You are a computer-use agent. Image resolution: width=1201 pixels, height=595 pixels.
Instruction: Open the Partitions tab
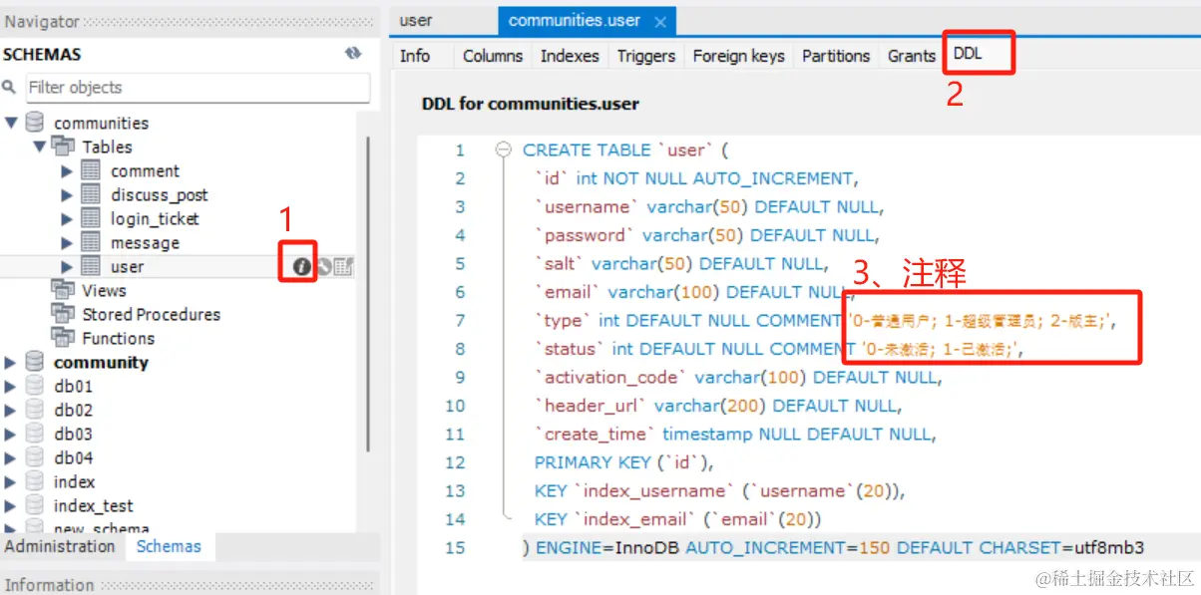tap(836, 56)
